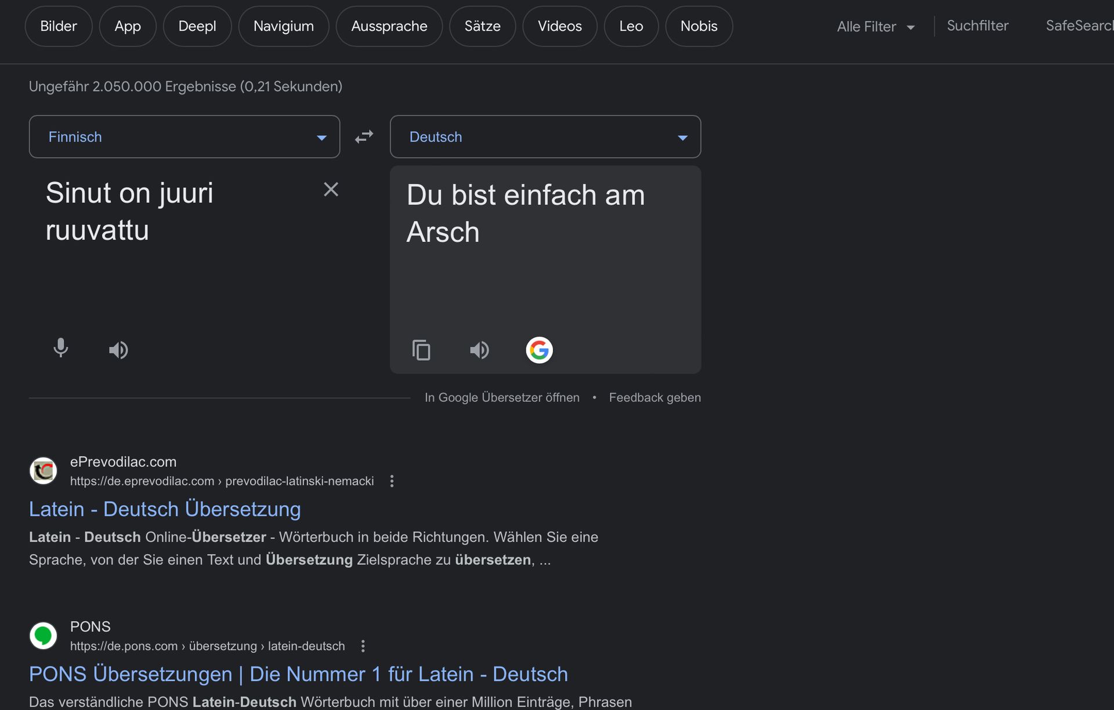Image resolution: width=1114 pixels, height=710 pixels.
Task: Switch to the Bilder search tab
Action: (59, 26)
